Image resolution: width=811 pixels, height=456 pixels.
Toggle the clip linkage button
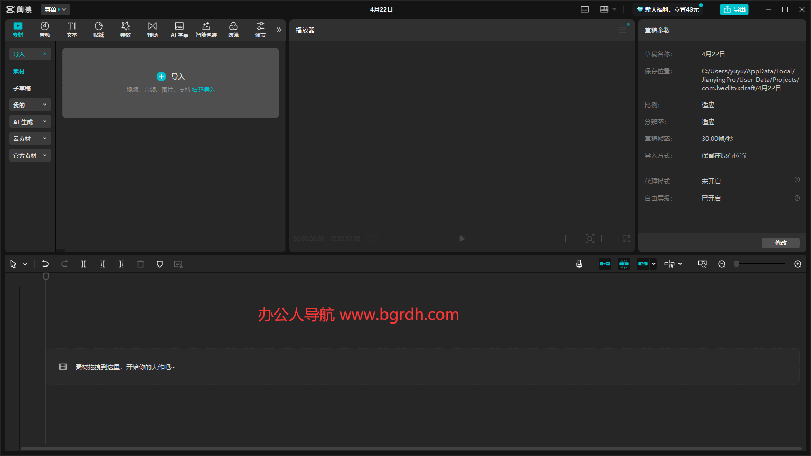click(x=643, y=264)
